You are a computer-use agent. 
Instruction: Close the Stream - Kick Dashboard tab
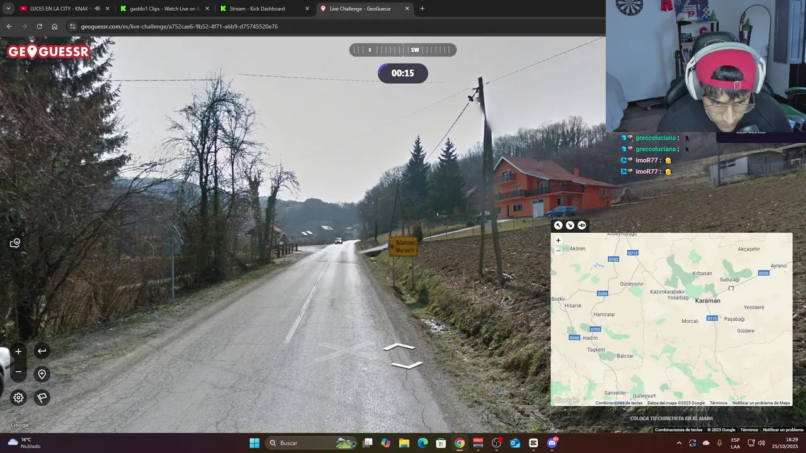click(307, 9)
